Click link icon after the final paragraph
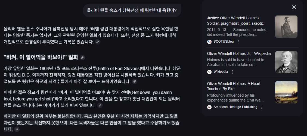This screenshot has width=307, height=136. click(x=17, y=129)
